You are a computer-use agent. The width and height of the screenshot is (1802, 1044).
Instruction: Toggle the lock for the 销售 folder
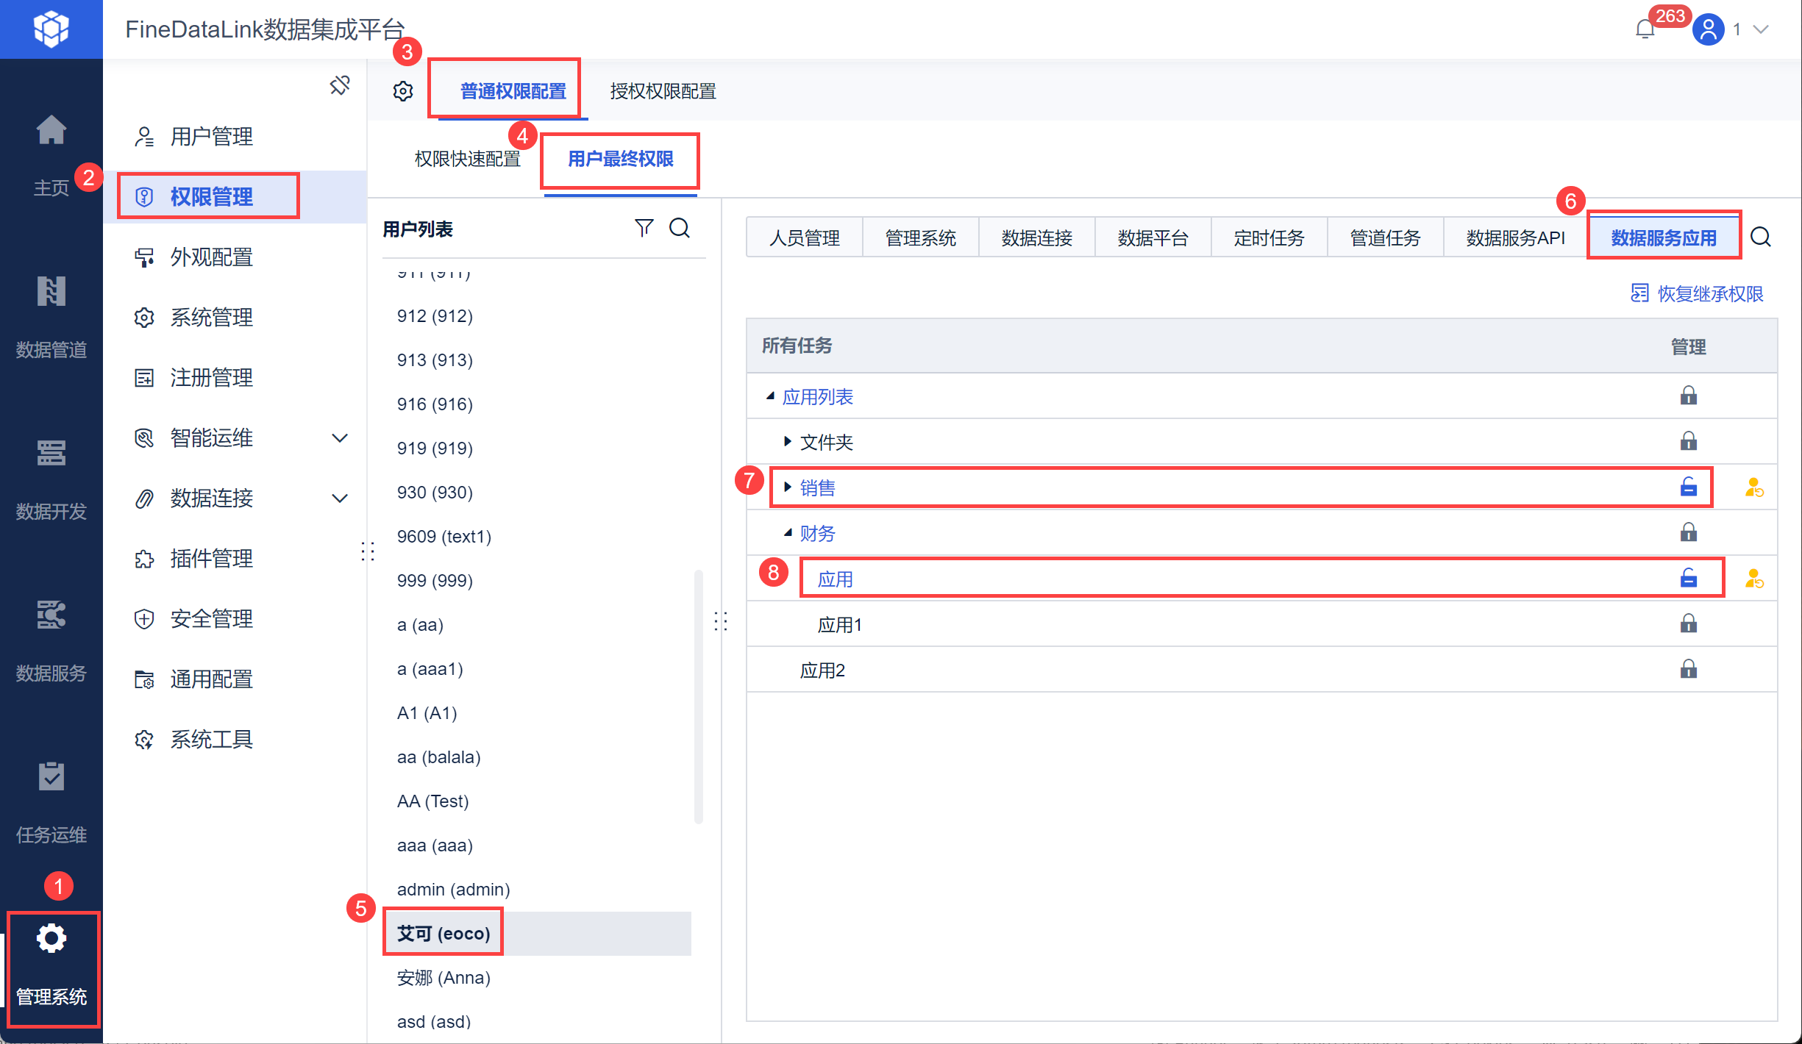pos(1688,487)
